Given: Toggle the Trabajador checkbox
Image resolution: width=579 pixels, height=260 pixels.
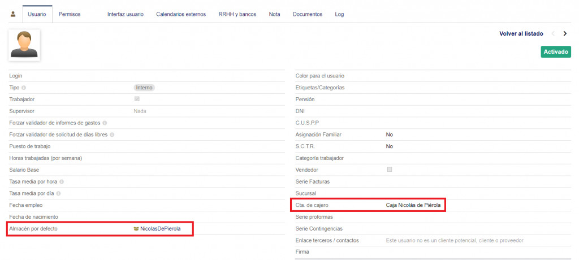Looking at the screenshot, I should [137, 99].
